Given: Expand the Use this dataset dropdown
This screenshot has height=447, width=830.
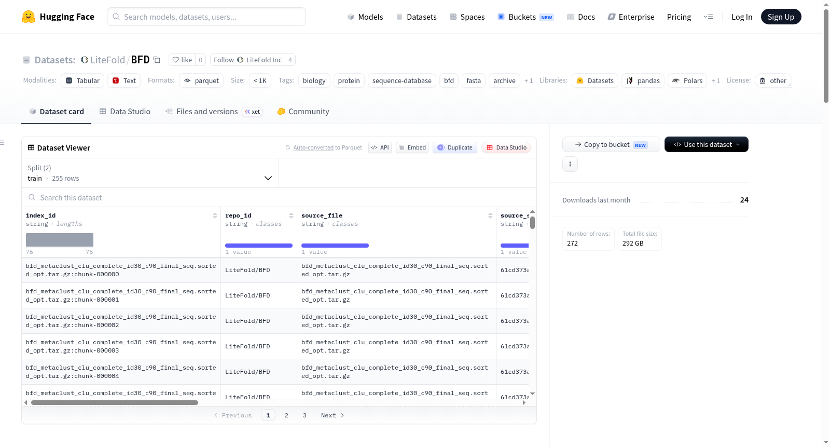Looking at the screenshot, I should (706, 144).
